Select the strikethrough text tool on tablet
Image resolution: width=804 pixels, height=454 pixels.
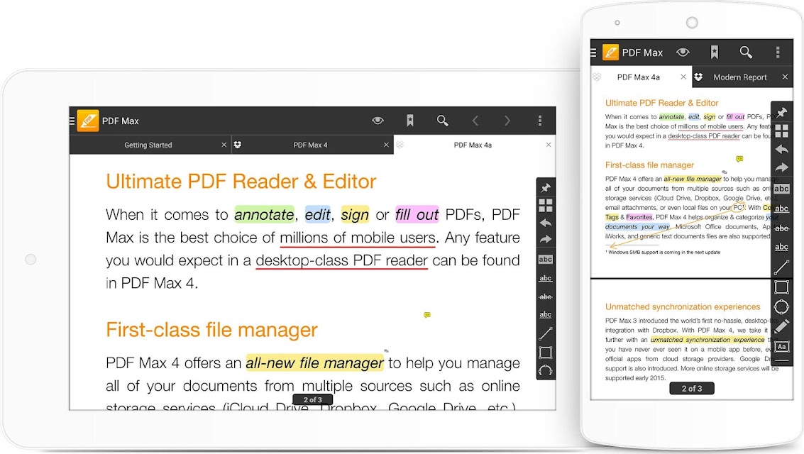click(x=546, y=297)
